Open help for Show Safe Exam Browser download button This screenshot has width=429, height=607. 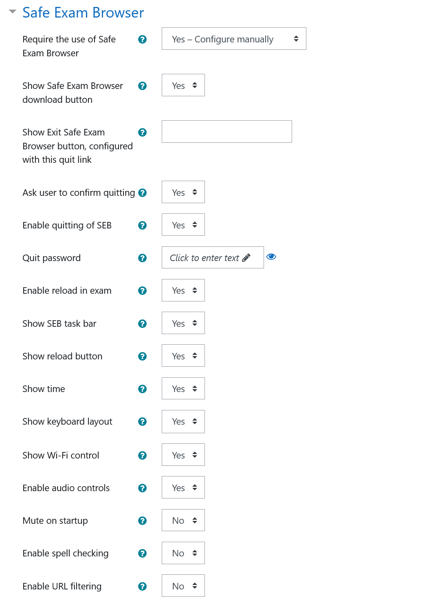click(x=142, y=86)
